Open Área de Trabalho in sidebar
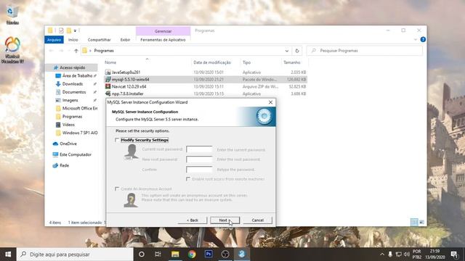The width and height of the screenshot is (465, 261). [77, 75]
